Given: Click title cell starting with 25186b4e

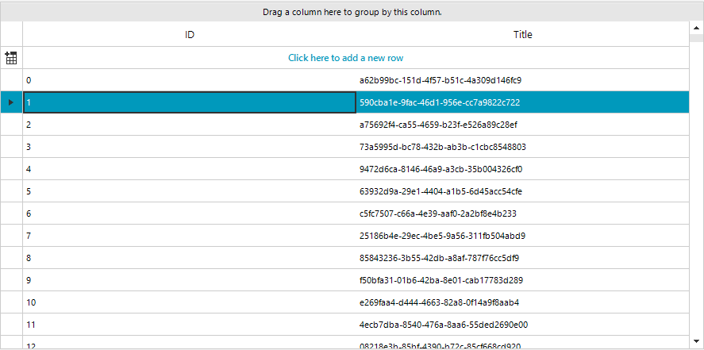Looking at the screenshot, I should click(442, 236).
